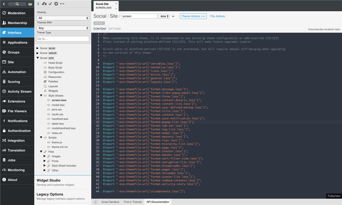Click the Notifications lightning icon

[x=4, y=121]
